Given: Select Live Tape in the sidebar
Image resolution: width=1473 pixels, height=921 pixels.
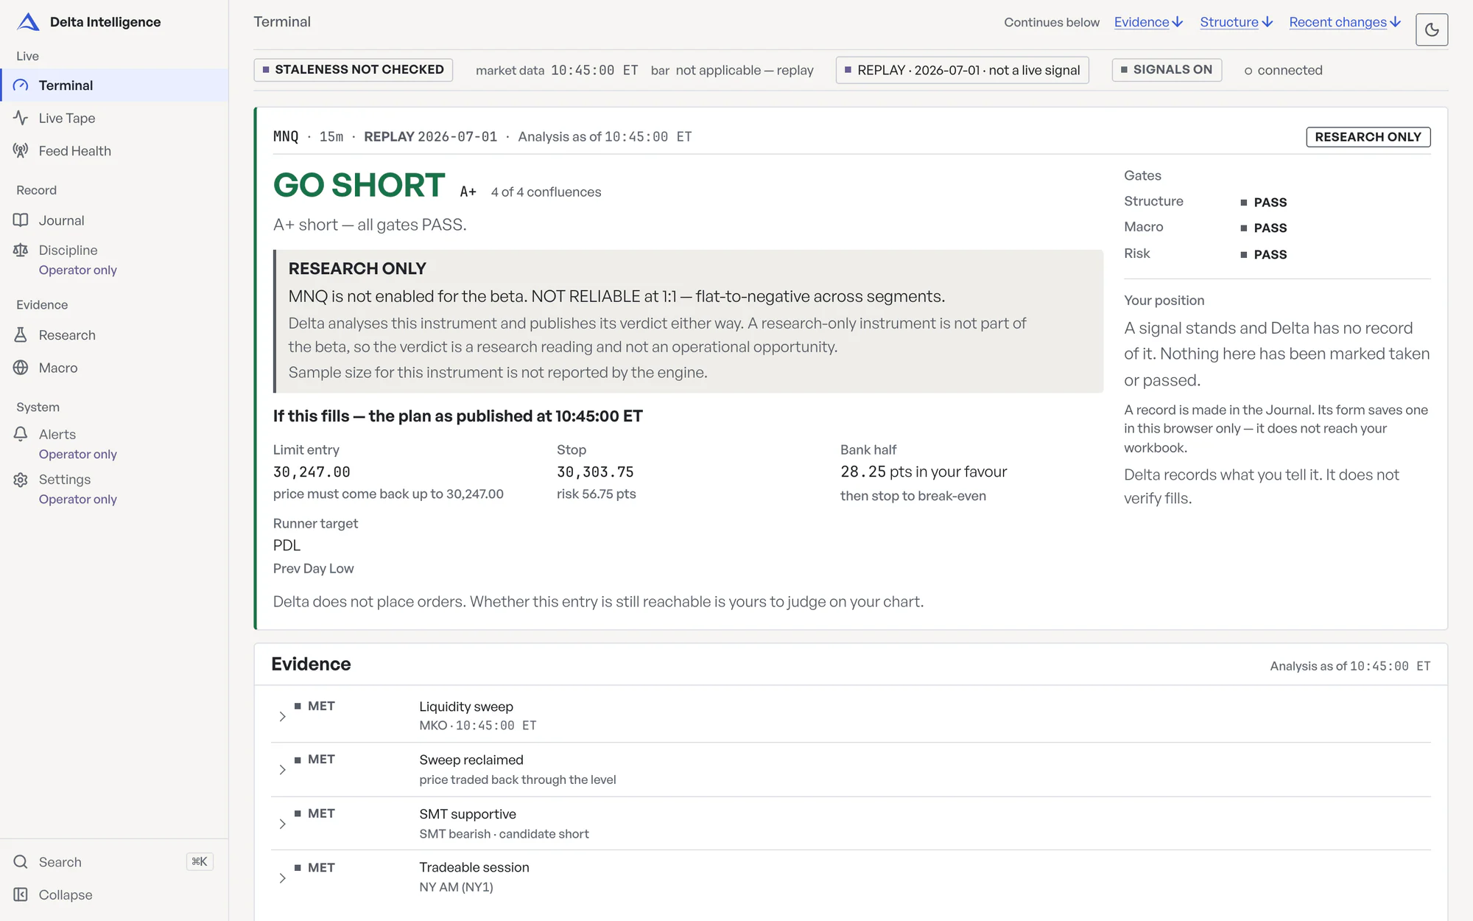Looking at the screenshot, I should point(114,118).
